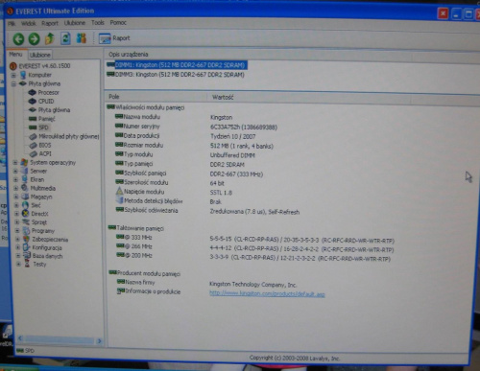The width and height of the screenshot is (480, 371).
Task: Expand the System operacyjny node
Action: (x=14, y=163)
